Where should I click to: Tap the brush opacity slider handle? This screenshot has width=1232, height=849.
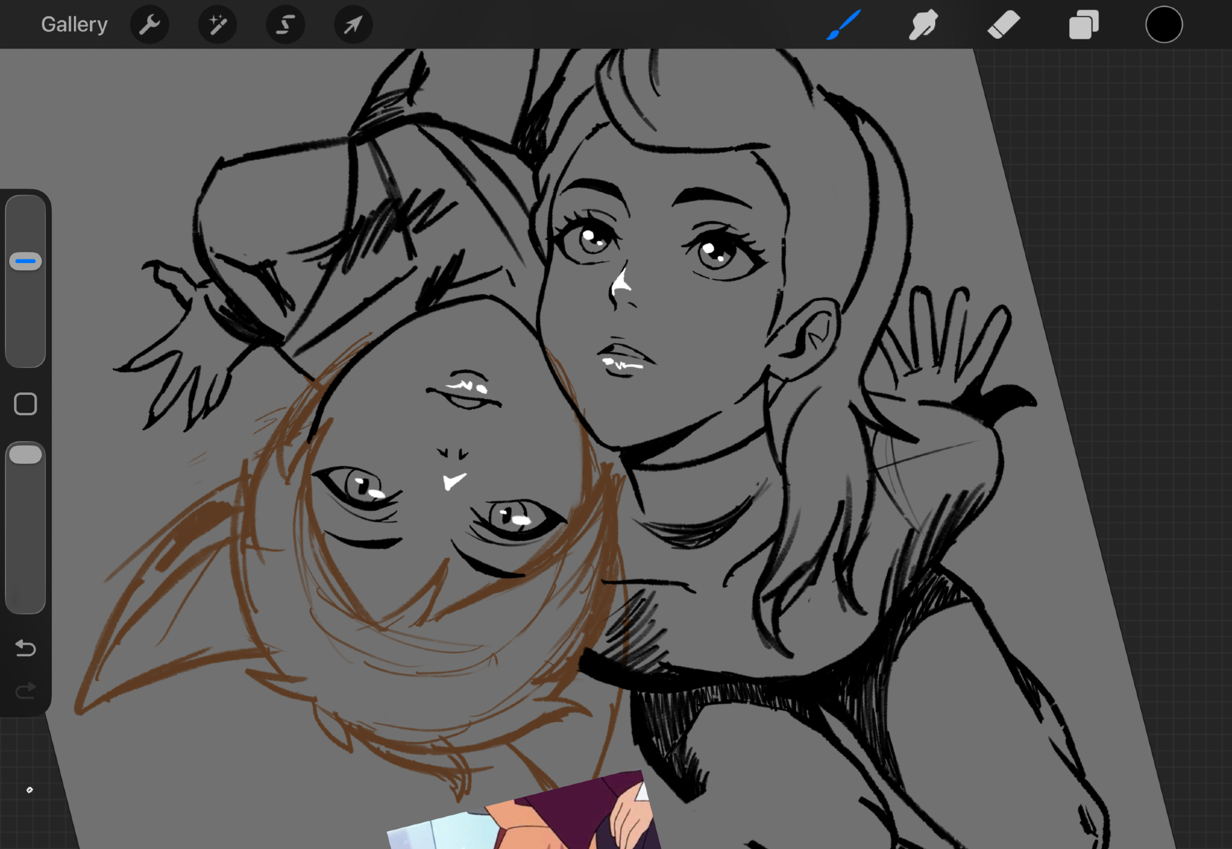[x=26, y=455]
